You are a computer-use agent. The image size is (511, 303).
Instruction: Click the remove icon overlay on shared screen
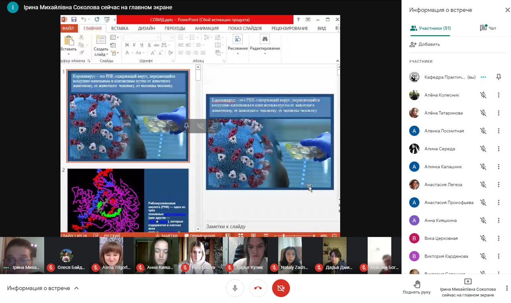214,126
